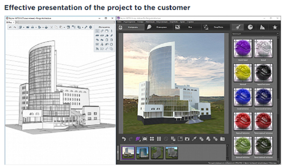Select the paintbrush materials panel icon in Artisan
Image resolution: width=284 pixels, height=168 pixels.
238,27
